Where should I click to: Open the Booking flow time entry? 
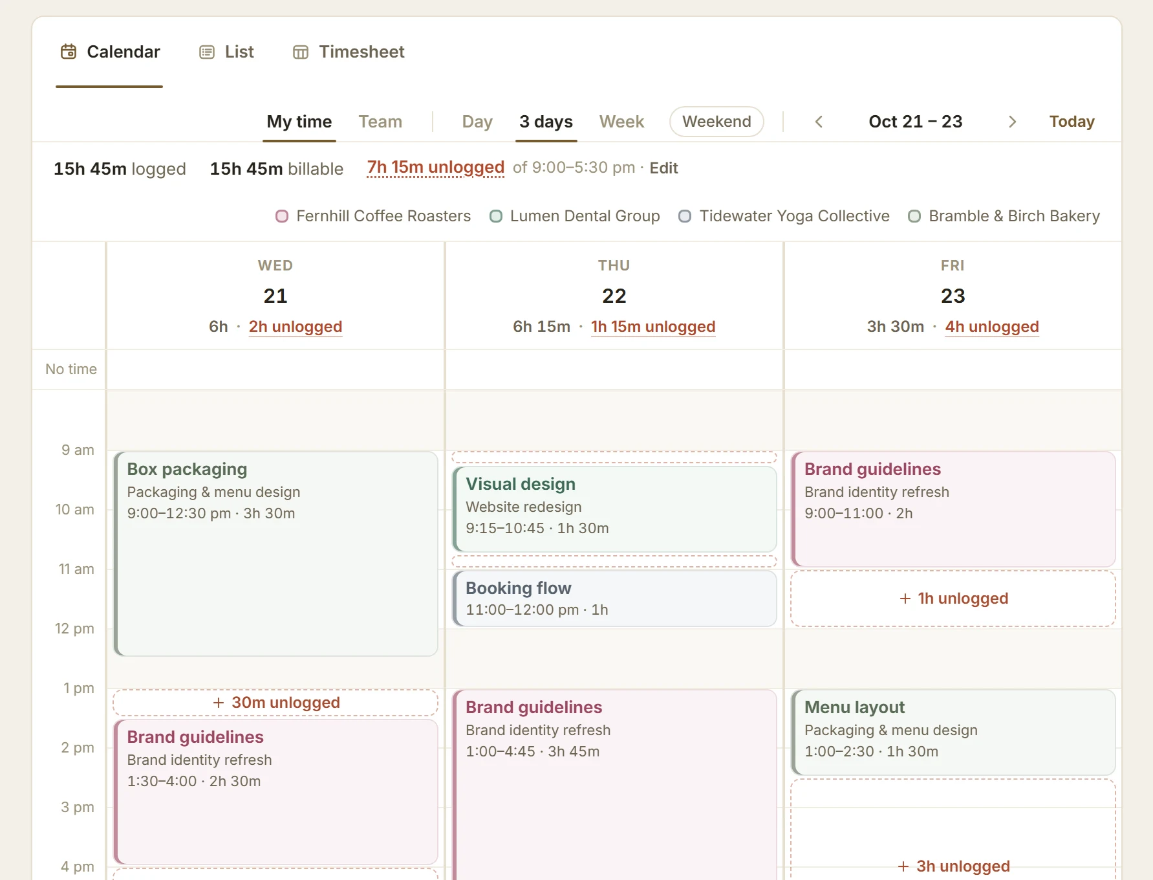614,599
